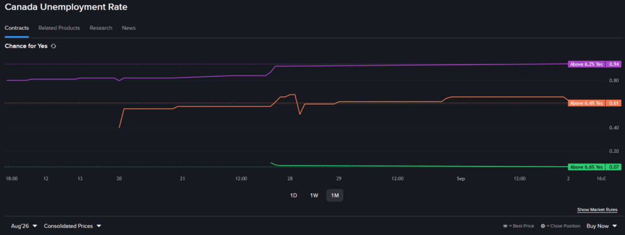
Task: Click the 18:00 time axis label
Action: (11, 179)
